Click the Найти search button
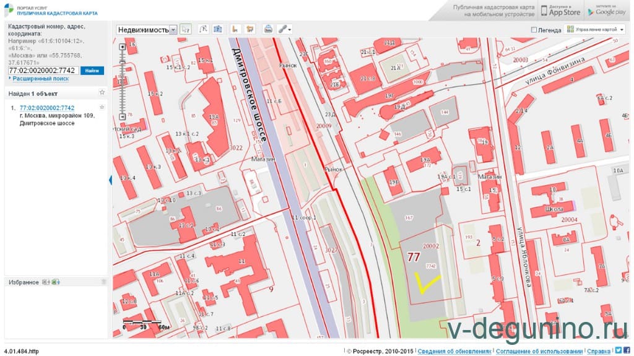 (x=92, y=71)
